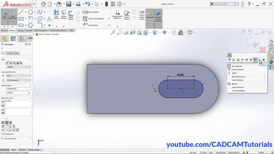Open More Dimensions submenu
The width and height of the screenshot is (274, 154).
247,77
